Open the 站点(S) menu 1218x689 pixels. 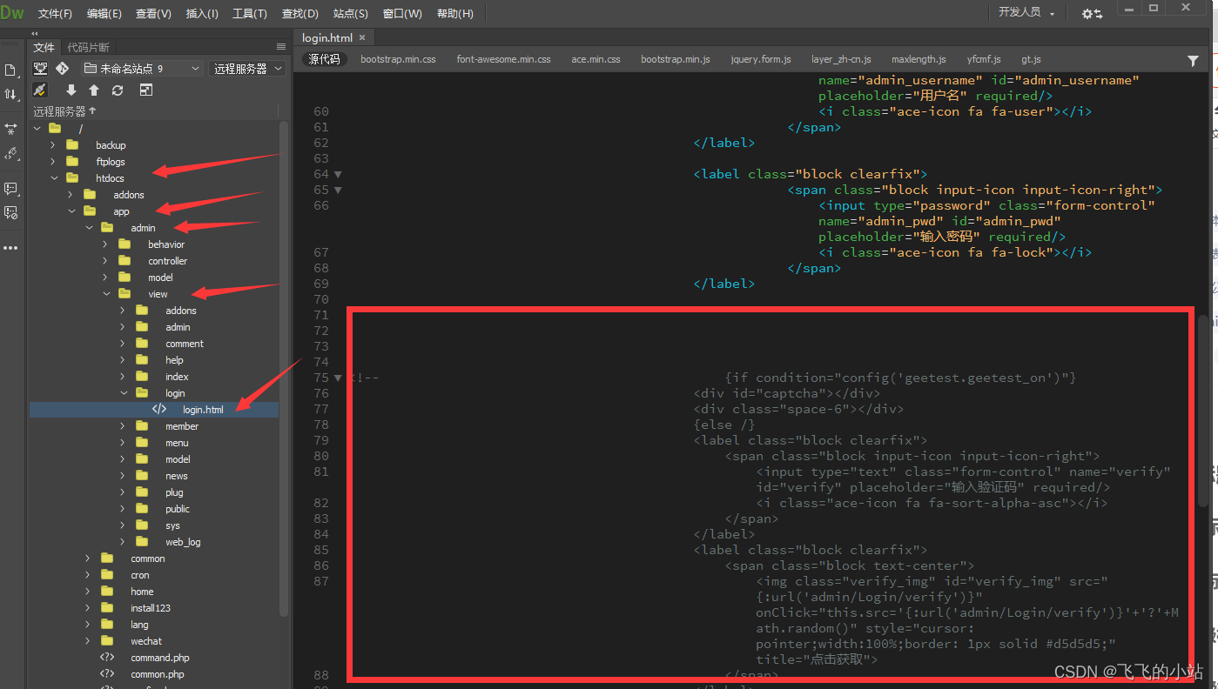[351, 14]
